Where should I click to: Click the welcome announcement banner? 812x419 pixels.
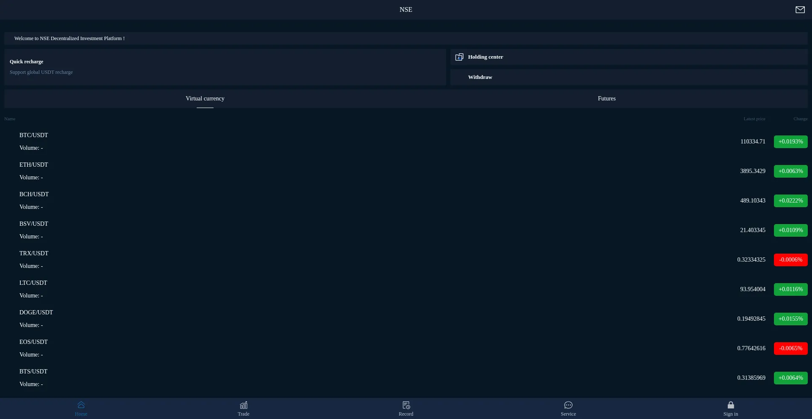pos(69,38)
